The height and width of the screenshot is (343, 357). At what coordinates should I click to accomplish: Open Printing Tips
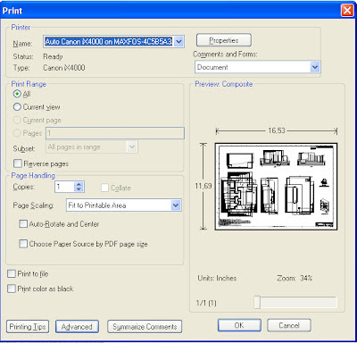point(28,327)
